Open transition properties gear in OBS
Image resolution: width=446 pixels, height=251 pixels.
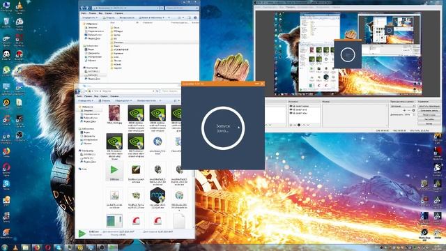(x=413, y=110)
